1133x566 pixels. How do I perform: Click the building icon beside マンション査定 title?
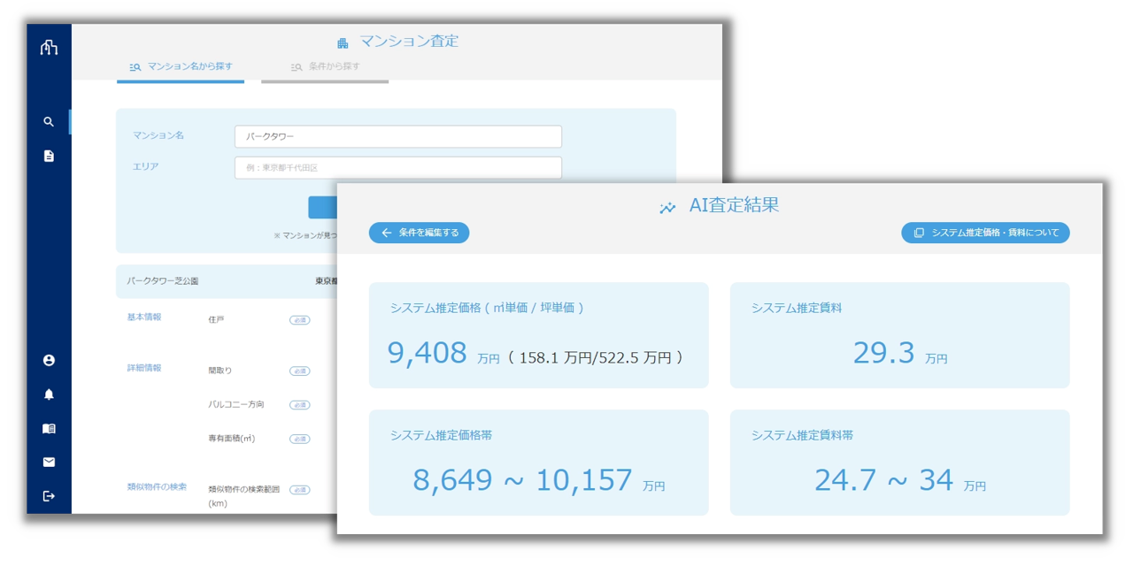coord(344,42)
